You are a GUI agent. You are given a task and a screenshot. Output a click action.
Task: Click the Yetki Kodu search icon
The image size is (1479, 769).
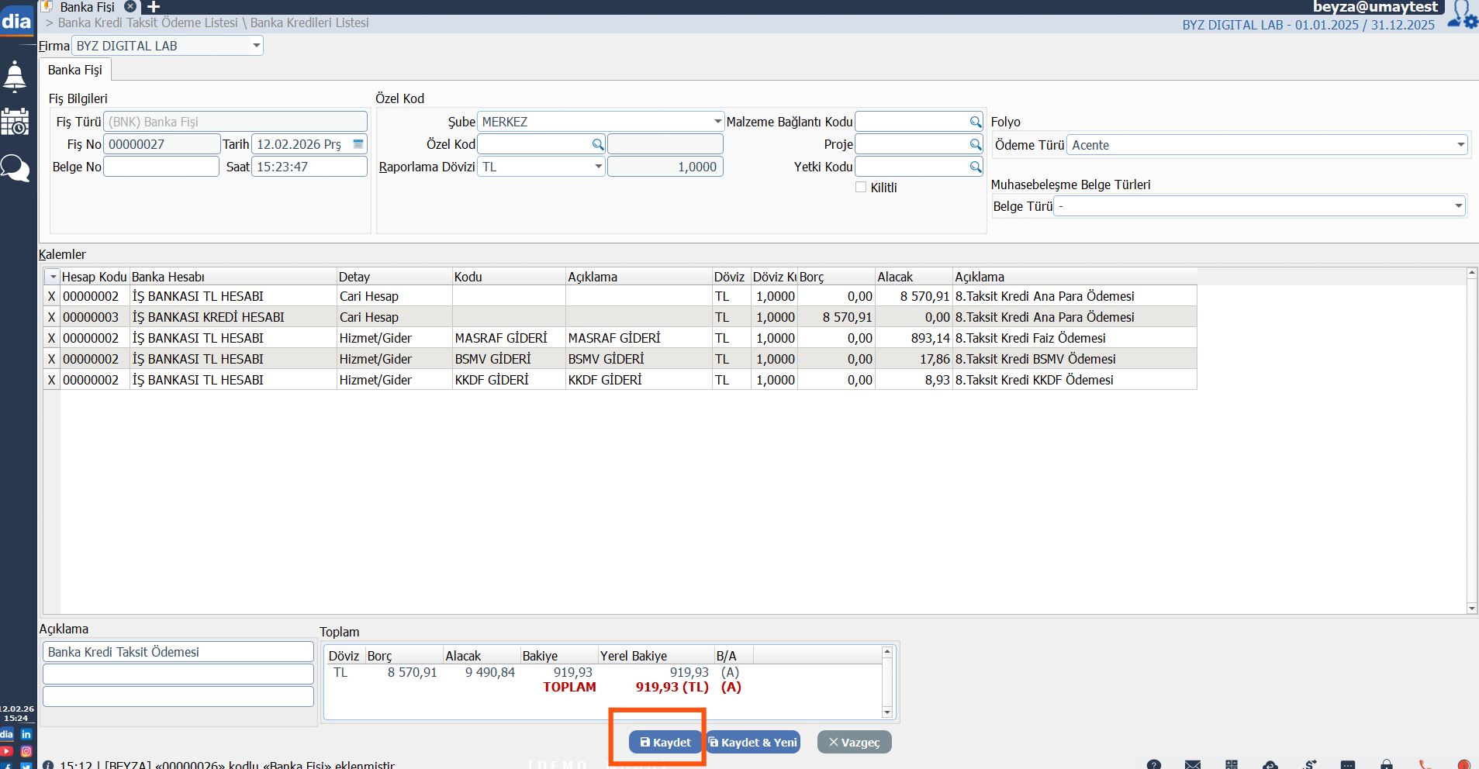pos(976,167)
